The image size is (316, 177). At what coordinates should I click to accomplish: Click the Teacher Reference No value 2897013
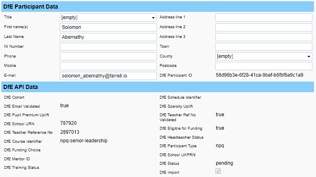(x=70, y=132)
